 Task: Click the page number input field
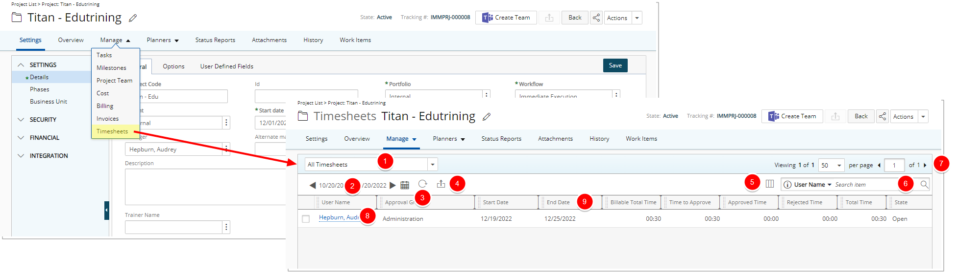(x=894, y=165)
